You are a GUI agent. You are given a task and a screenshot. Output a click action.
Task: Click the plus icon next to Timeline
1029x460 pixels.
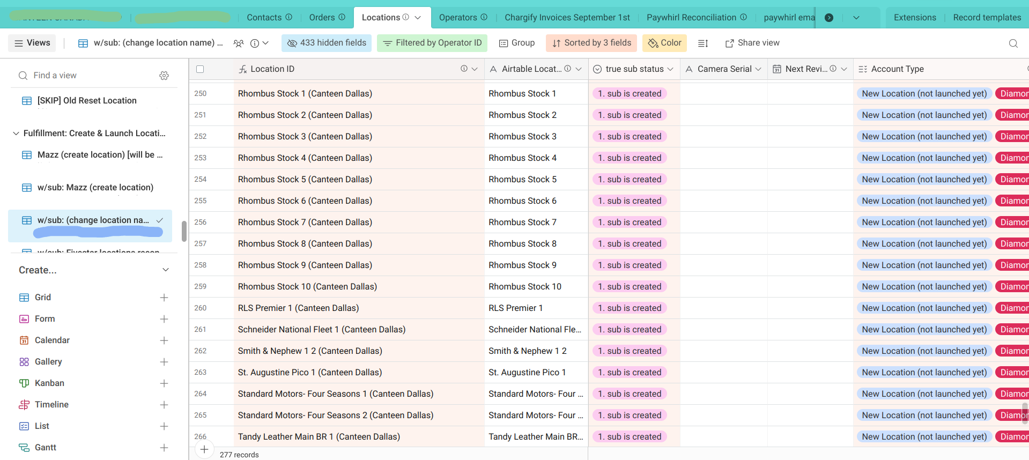click(164, 405)
